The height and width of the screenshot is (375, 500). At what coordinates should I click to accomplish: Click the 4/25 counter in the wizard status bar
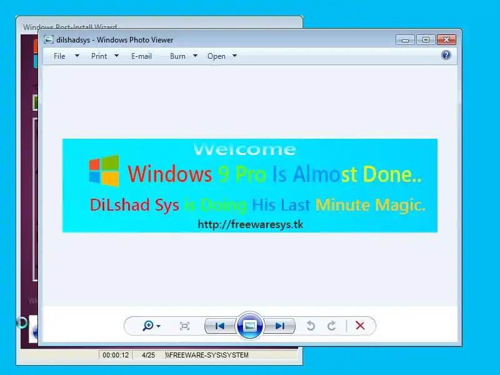[148, 355]
